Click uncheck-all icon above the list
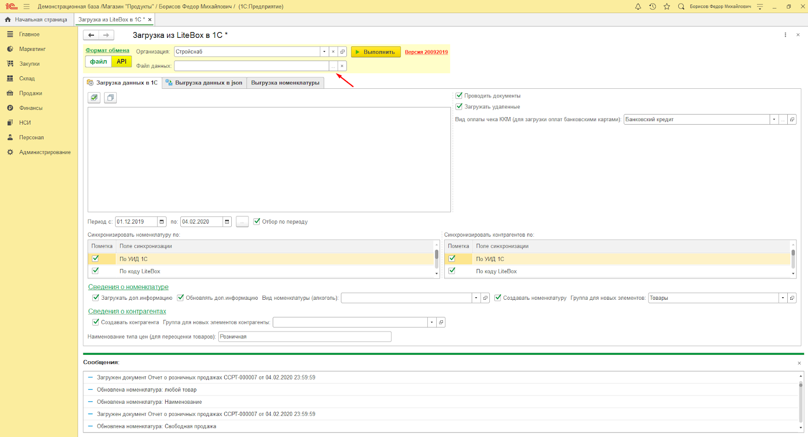Viewport: 808px width, 437px height. 111,98
